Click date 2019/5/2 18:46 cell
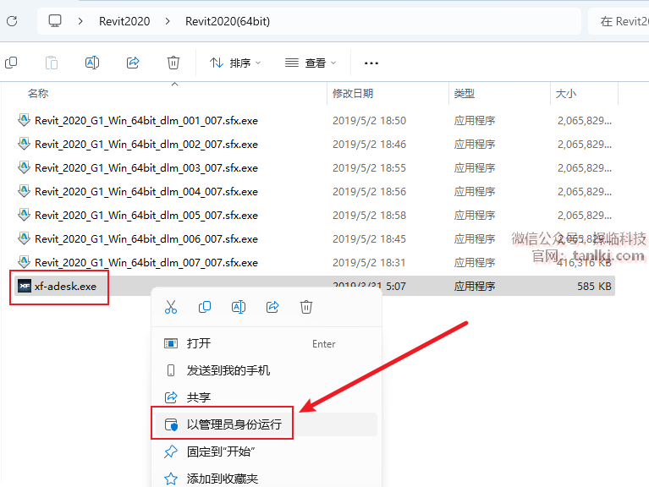The width and height of the screenshot is (649, 487). (369, 145)
